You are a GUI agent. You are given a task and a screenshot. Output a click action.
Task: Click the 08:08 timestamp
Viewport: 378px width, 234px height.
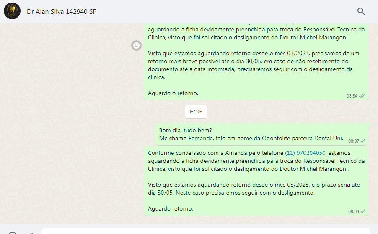353,211
